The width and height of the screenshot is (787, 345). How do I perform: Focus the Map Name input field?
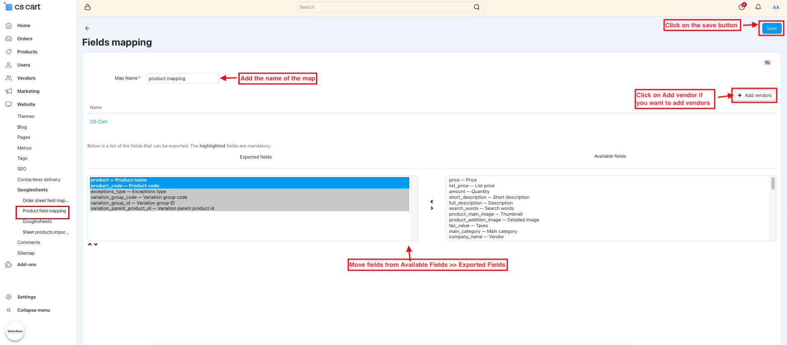182,78
